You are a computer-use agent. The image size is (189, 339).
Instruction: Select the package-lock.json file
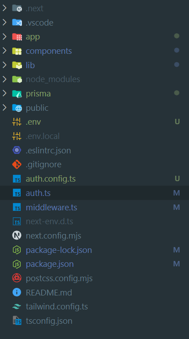pyautogui.click(x=94, y=250)
